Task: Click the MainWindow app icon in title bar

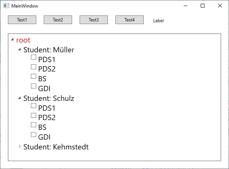Action: click(6, 6)
